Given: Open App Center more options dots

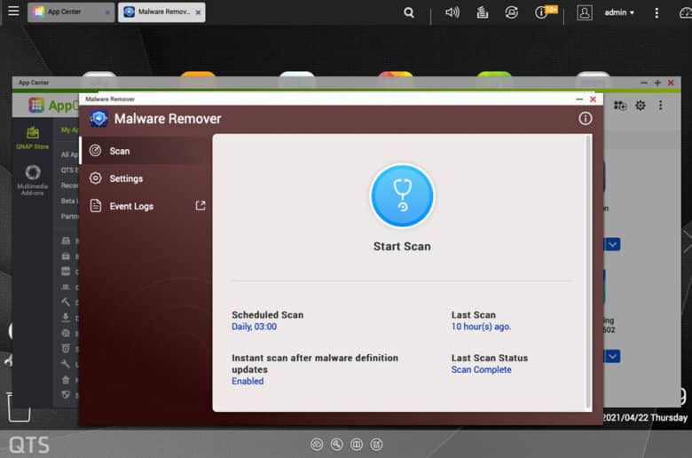Looking at the screenshot, I should pos(661,105).
